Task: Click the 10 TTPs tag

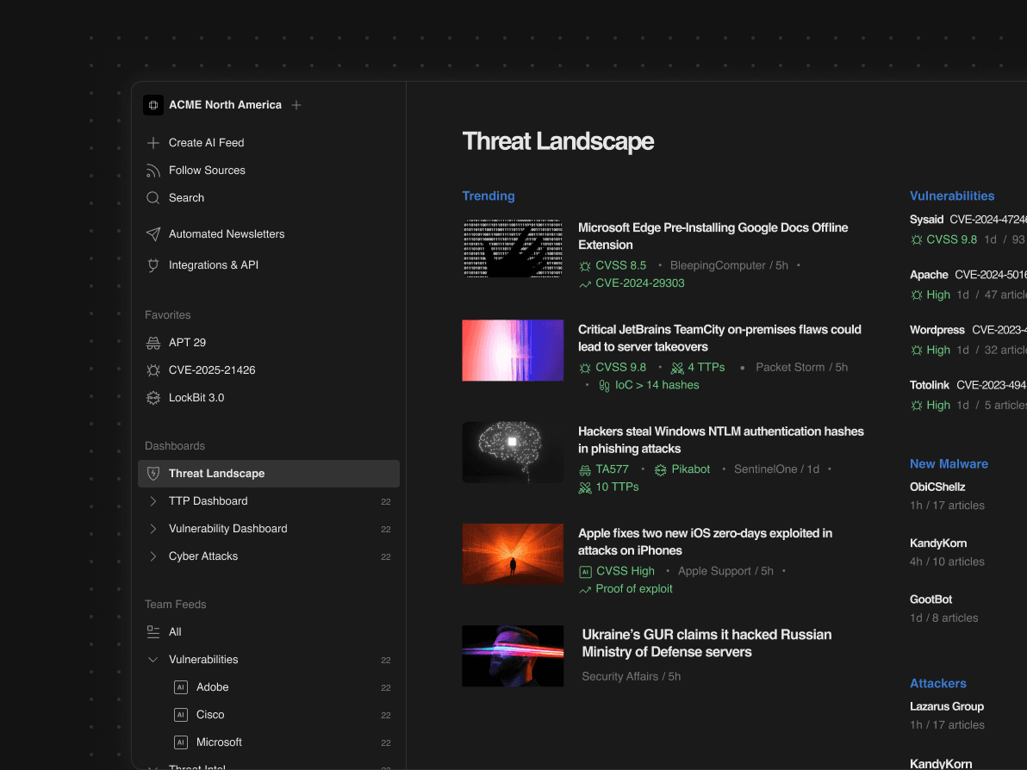Action: (608, 487)
